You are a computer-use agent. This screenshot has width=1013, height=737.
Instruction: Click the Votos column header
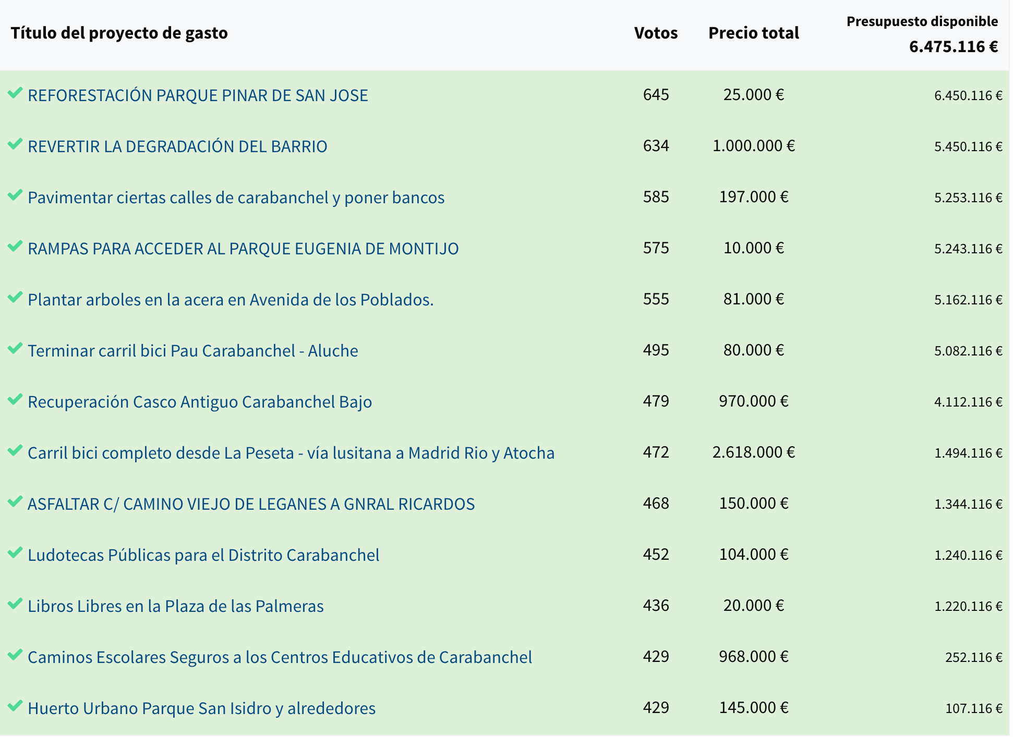[x=656, y=33]
